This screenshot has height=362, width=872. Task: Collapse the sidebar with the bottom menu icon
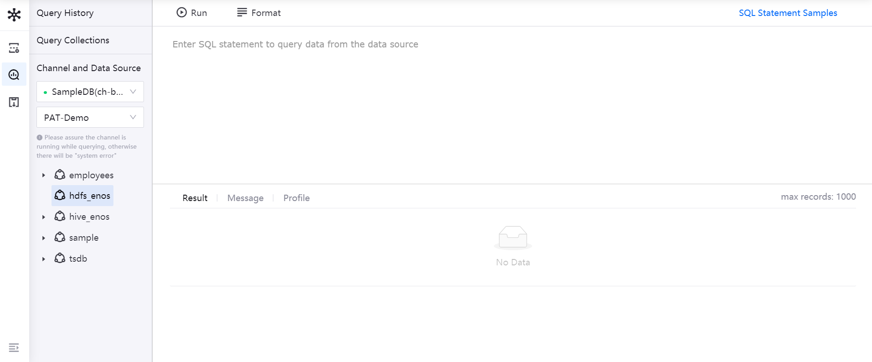(x=14, y=348)
